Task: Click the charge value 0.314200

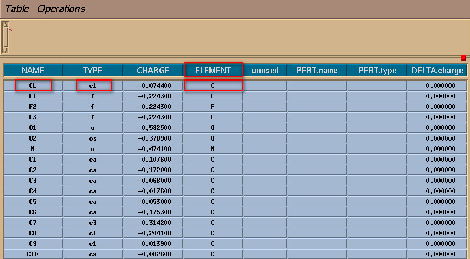Action: (x=153, y=222)
